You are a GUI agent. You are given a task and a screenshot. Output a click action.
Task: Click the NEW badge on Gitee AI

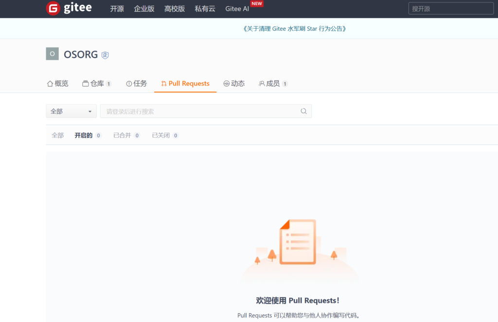click(x=257, y=3)
